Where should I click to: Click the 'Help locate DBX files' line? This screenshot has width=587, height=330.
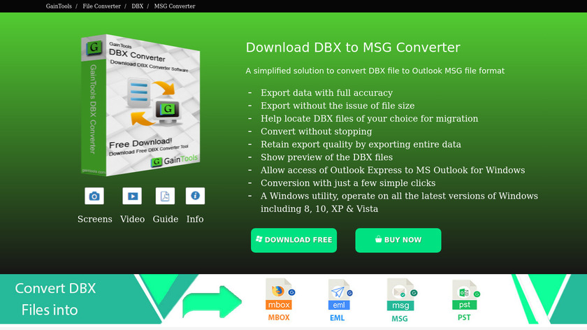[370, 119]
